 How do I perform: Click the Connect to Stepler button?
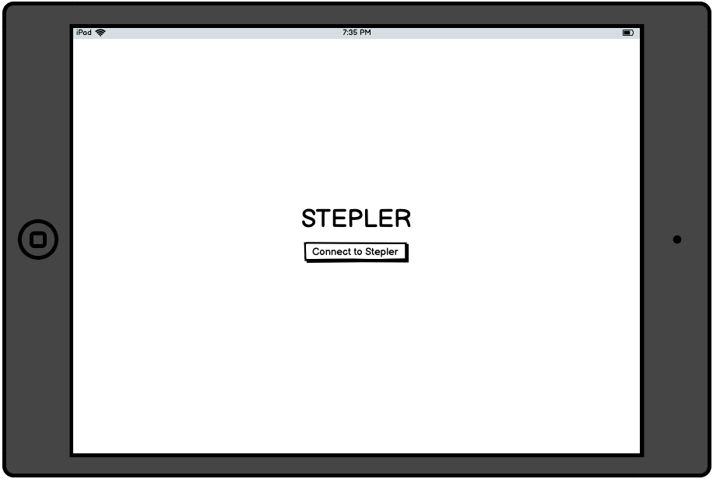click(x=356, y=252)
